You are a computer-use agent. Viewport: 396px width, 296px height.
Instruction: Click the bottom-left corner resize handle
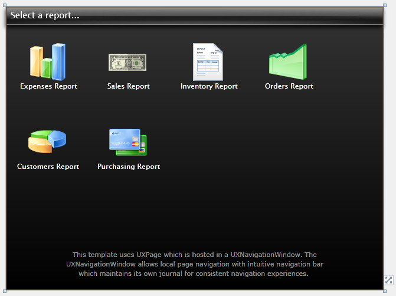click(6, 290)
